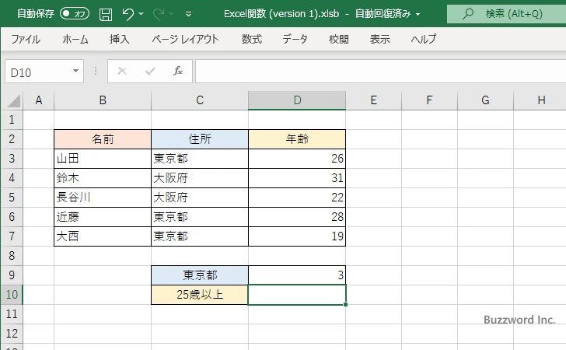Screen dimensions: 566x350
Task: Select column H header
Action: tap(540, 100)
